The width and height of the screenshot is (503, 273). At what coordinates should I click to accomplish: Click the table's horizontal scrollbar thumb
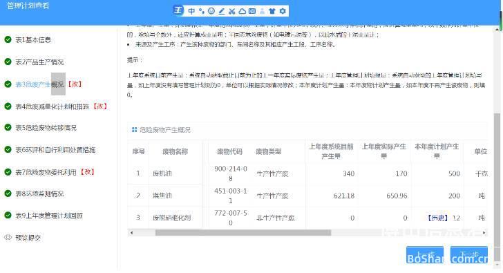click(x=243, y=233)
